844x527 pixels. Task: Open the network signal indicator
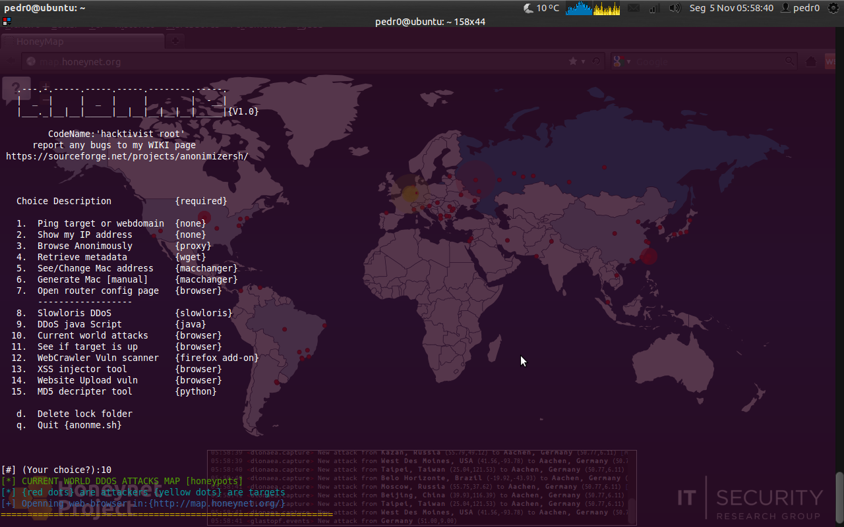[654, 8]
